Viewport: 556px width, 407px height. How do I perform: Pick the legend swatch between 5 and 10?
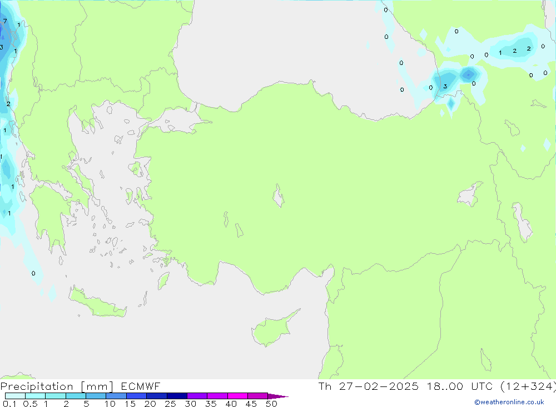[96, 396]
